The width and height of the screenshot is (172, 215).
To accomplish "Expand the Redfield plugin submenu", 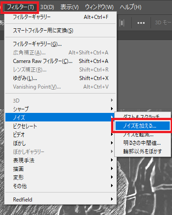I will coord(60,199).
